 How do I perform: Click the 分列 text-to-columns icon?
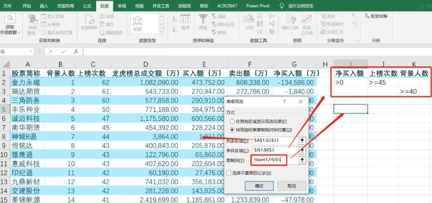(249, 22)
